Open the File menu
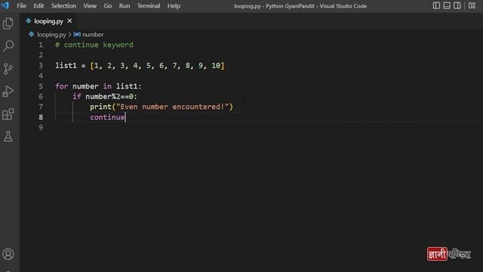The width and height of the screenshot is (483, 272). 21,6
